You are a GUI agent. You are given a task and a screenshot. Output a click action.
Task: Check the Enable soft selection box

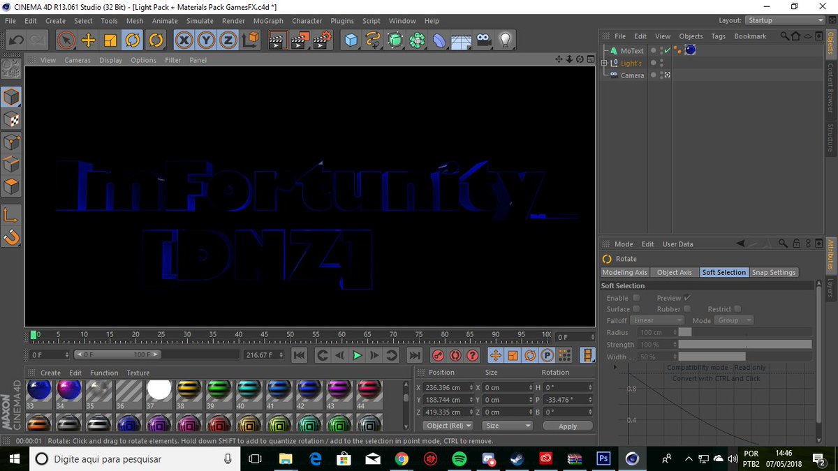pos(636,298)
